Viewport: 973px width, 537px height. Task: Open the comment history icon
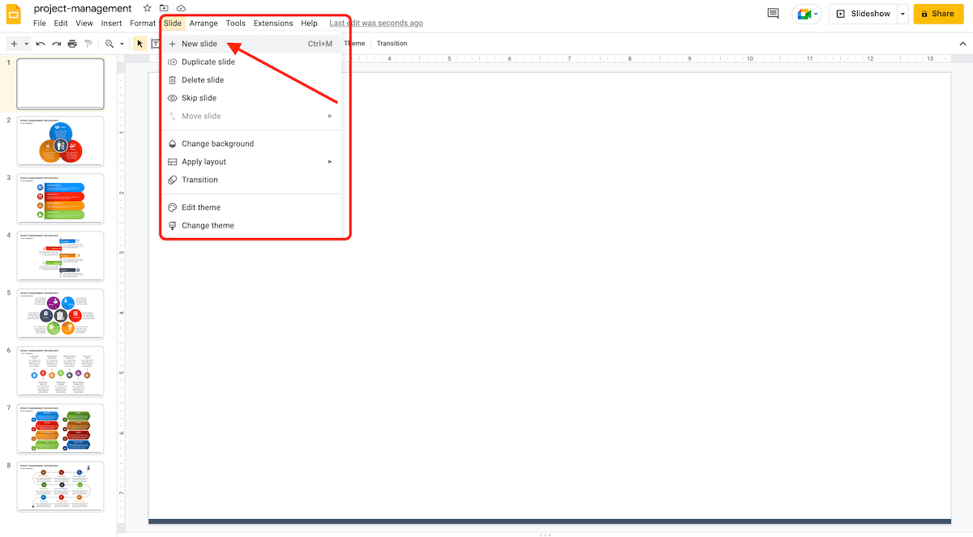pos(773,14)
